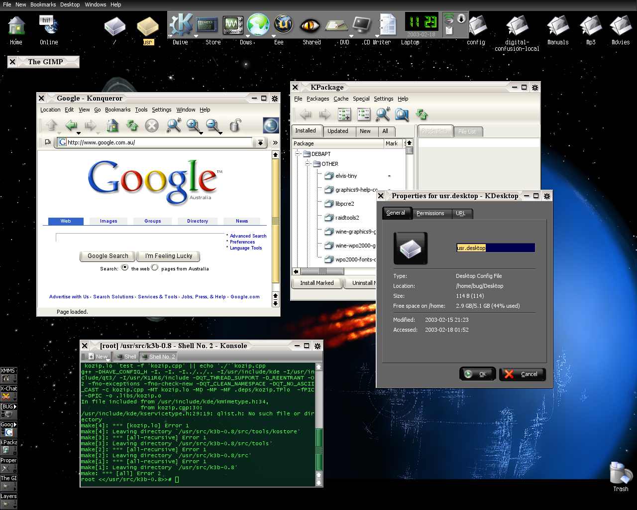Screen dimensions: 637x510
Task: Open the Shared eye icon in the panel
Action: [310, 25]
